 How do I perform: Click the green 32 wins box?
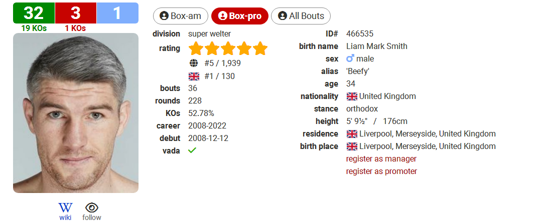click(34, 13)
